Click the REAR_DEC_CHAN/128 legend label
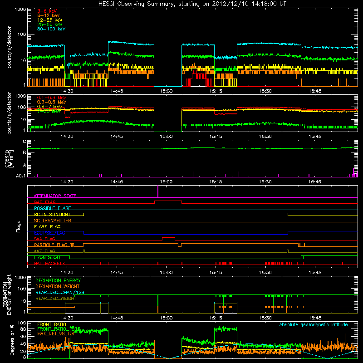 (60, 292)
